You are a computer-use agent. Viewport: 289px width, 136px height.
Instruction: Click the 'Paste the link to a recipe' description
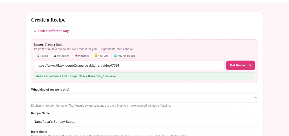tap(84, 49)
